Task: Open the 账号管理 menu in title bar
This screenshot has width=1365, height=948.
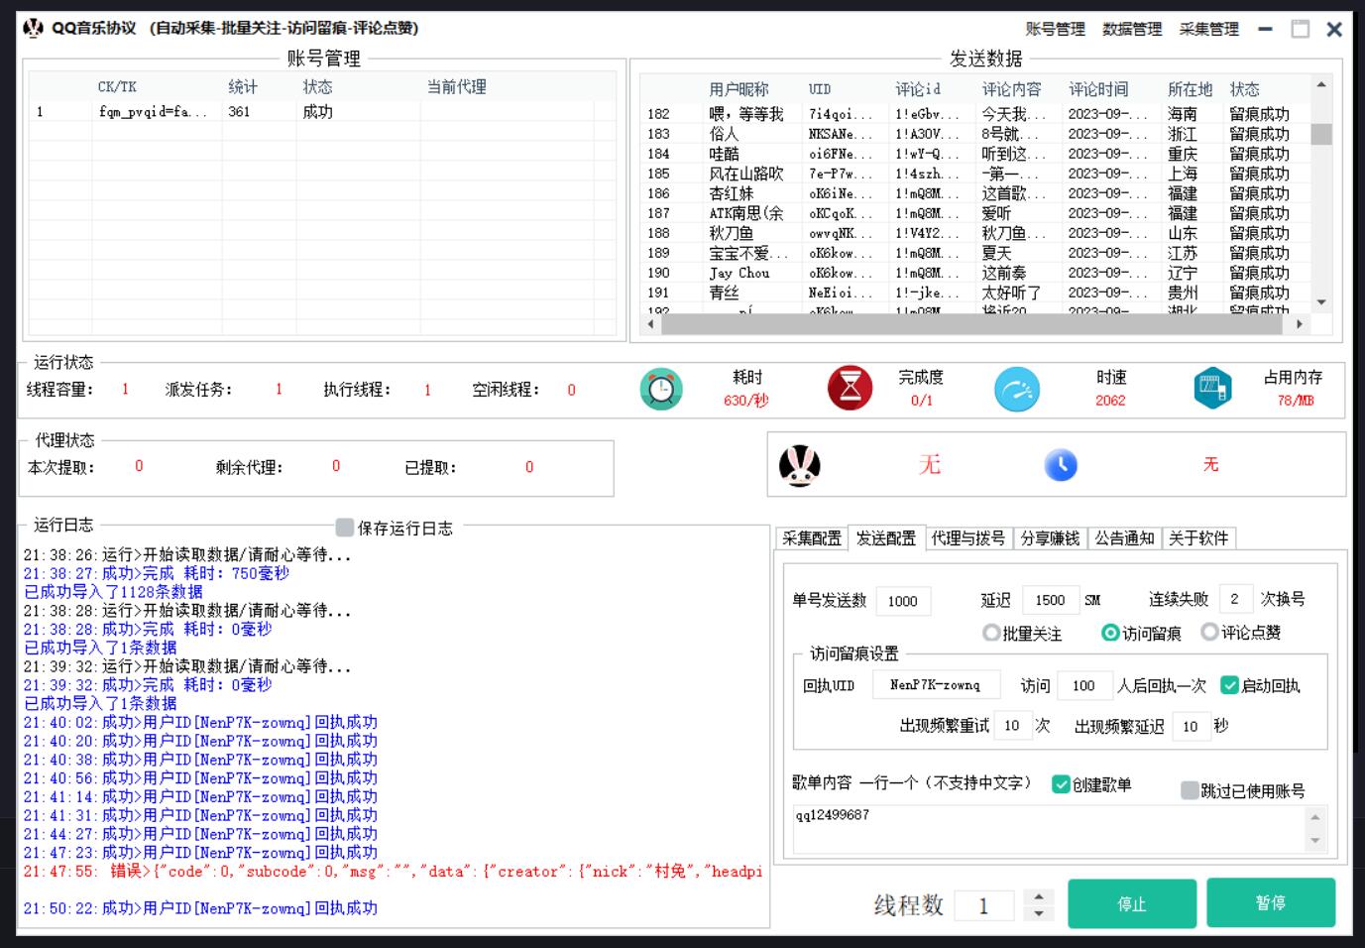Action: pos(1055,30)
